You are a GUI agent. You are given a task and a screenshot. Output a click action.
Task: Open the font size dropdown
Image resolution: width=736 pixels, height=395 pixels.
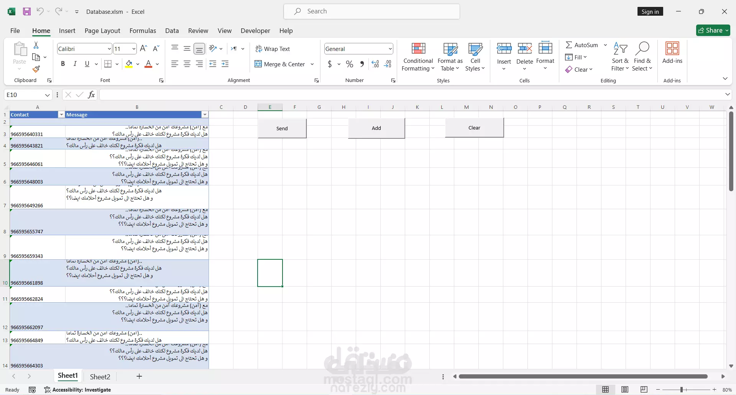coord(134,49)
